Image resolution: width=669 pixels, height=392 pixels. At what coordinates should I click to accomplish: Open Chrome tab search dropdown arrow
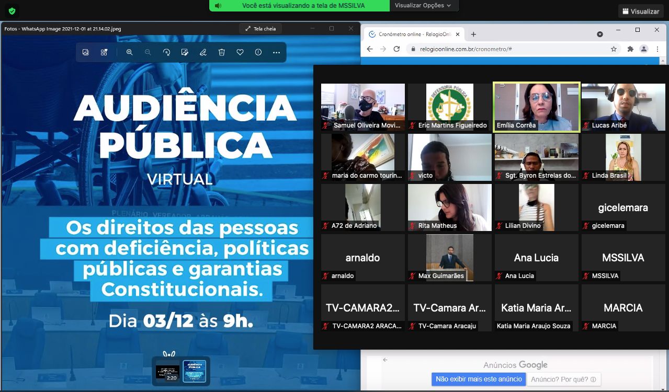click(600, 34)
